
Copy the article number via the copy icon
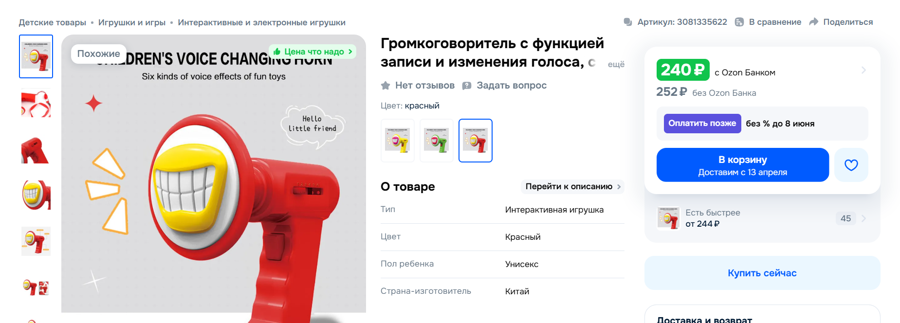(x=628, y=22)
